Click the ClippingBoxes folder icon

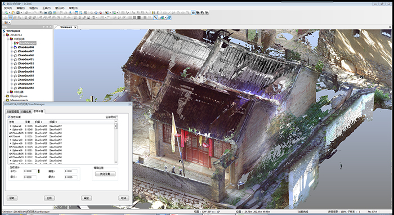click(x=7, y=96)
